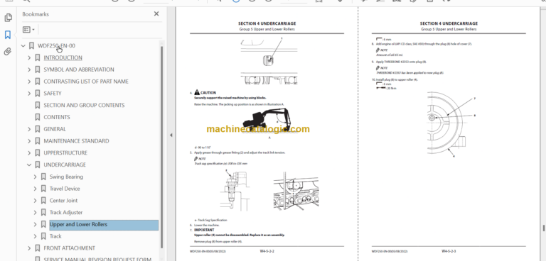
Task: Click page number W4-5-2-3 in the footer
Action: pos(449,251)
